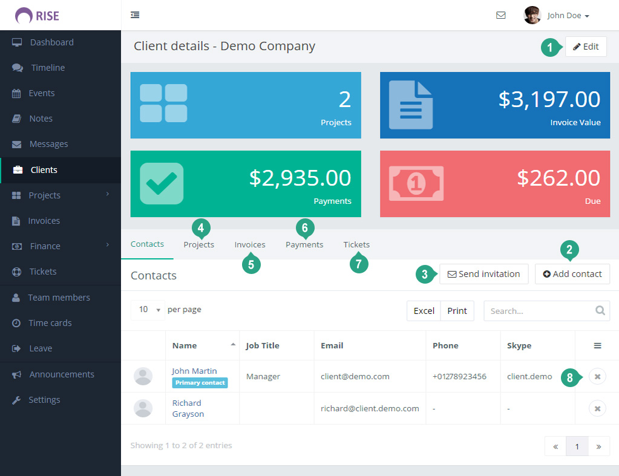Open the John Doe user dropdown

(x=568, y=15)
